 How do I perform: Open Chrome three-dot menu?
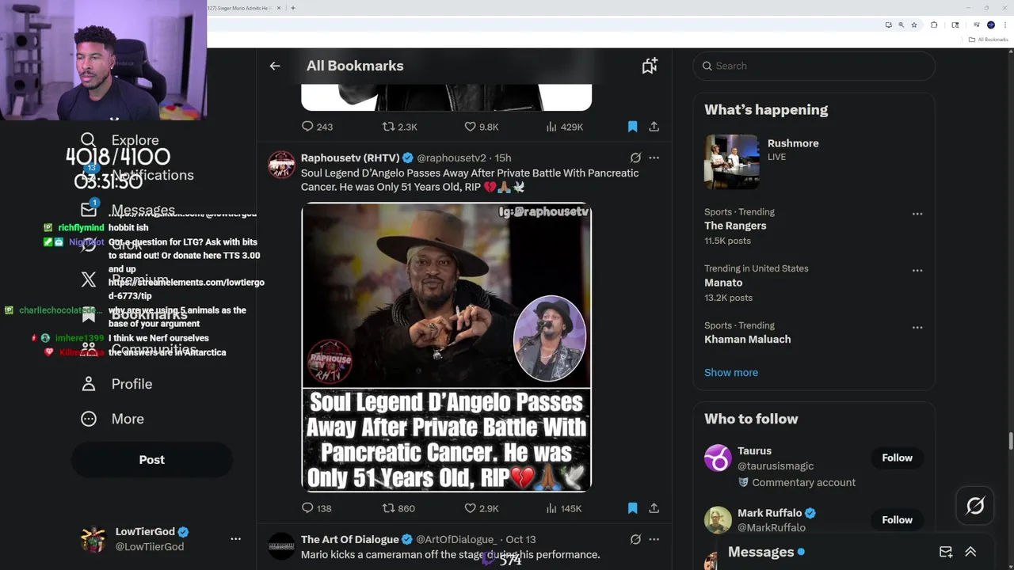pos(1004,25)
